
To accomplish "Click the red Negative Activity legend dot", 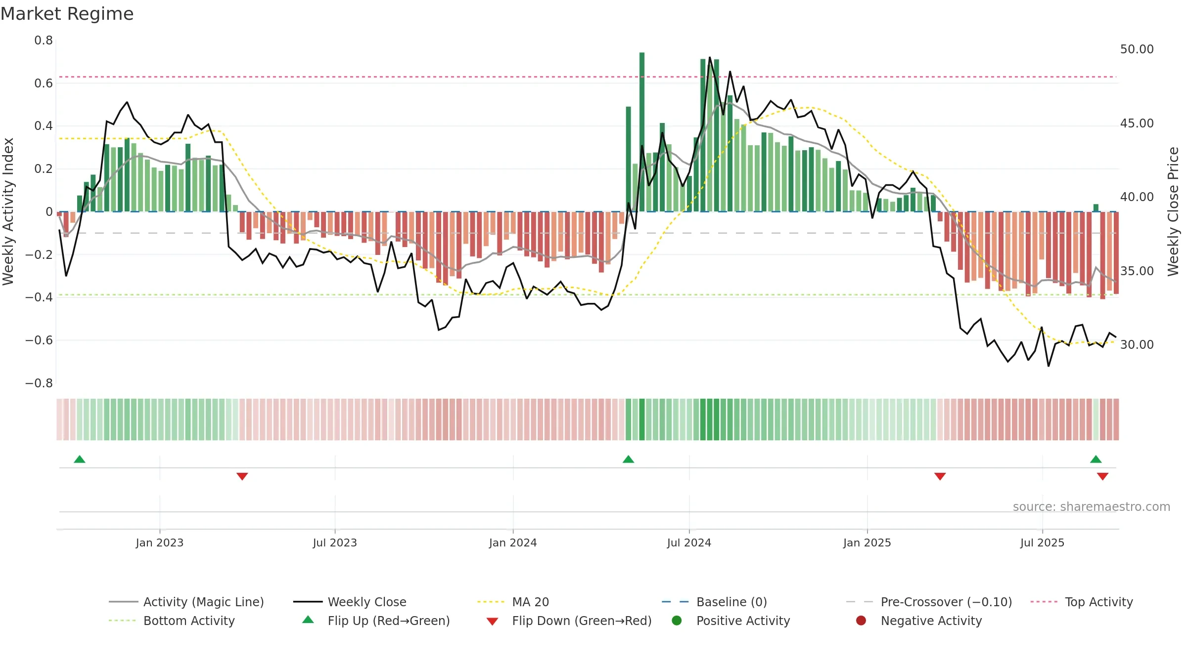I will coord(861,621).
